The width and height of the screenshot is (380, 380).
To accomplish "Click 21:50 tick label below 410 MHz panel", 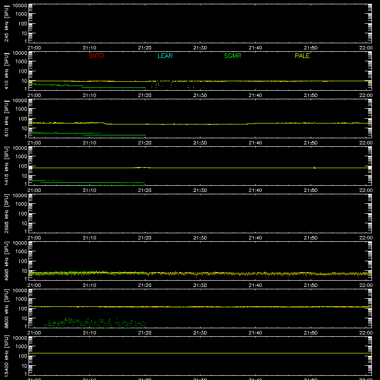I will pyautogui.click(x=311, y=95).
